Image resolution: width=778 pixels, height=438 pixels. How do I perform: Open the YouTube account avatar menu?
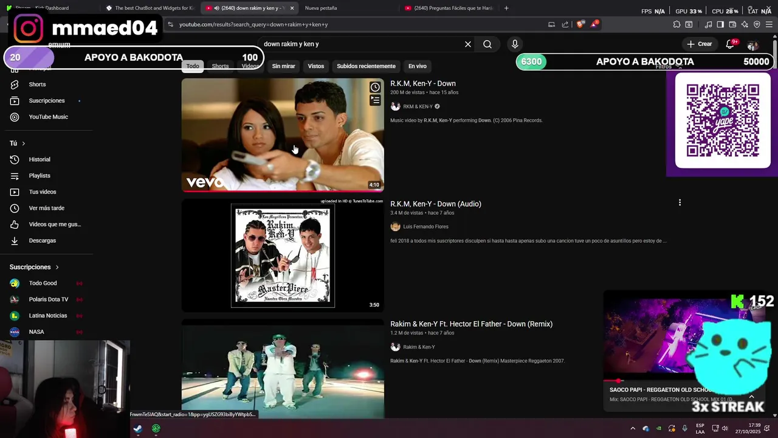click(x=752, y=45)
